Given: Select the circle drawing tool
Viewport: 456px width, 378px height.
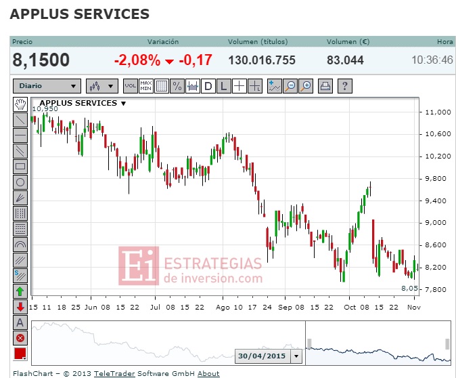Looking at the screenshot, I should tap(20, 182).
